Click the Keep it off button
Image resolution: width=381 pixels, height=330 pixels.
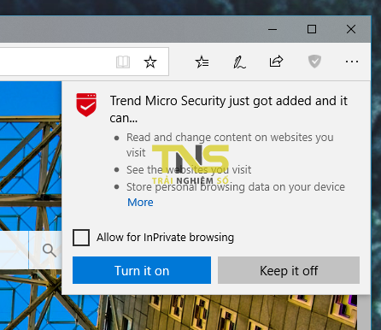pos(289,270)
